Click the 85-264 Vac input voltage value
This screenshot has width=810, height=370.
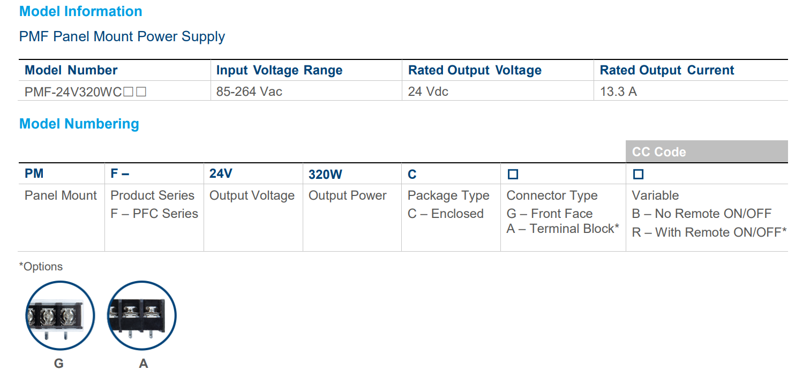[249, 92]
